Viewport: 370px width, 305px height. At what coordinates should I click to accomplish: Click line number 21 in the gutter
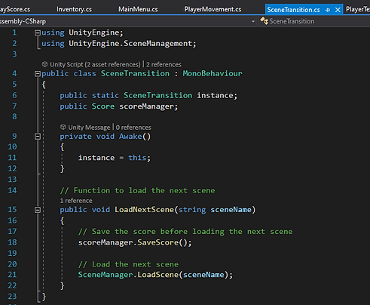pos(12,275)
